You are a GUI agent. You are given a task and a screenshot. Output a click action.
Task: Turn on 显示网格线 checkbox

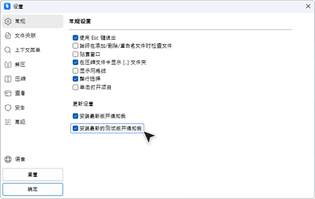coord(75,70)
